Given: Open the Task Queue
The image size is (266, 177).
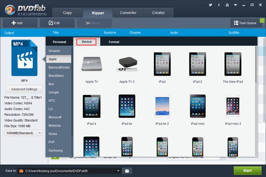Looking at the screenshot, I should pyautogui.click(x=245, y=23).
